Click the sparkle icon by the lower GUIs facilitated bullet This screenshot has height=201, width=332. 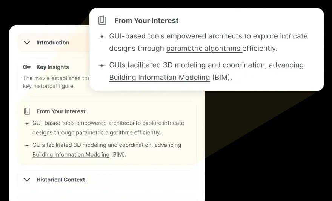(27, 145)
